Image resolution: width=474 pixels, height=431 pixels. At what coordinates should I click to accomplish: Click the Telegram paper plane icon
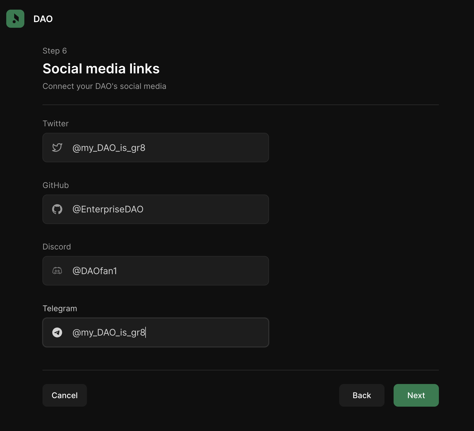(57, 332)
